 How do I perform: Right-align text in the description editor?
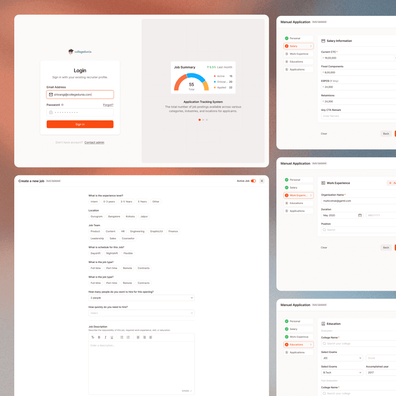pos(144,337)
